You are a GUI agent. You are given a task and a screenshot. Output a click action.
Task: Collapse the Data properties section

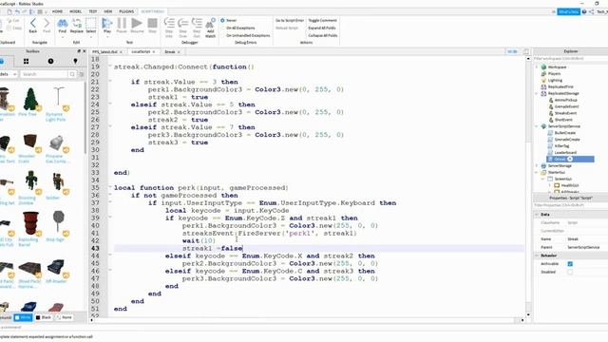537,215
